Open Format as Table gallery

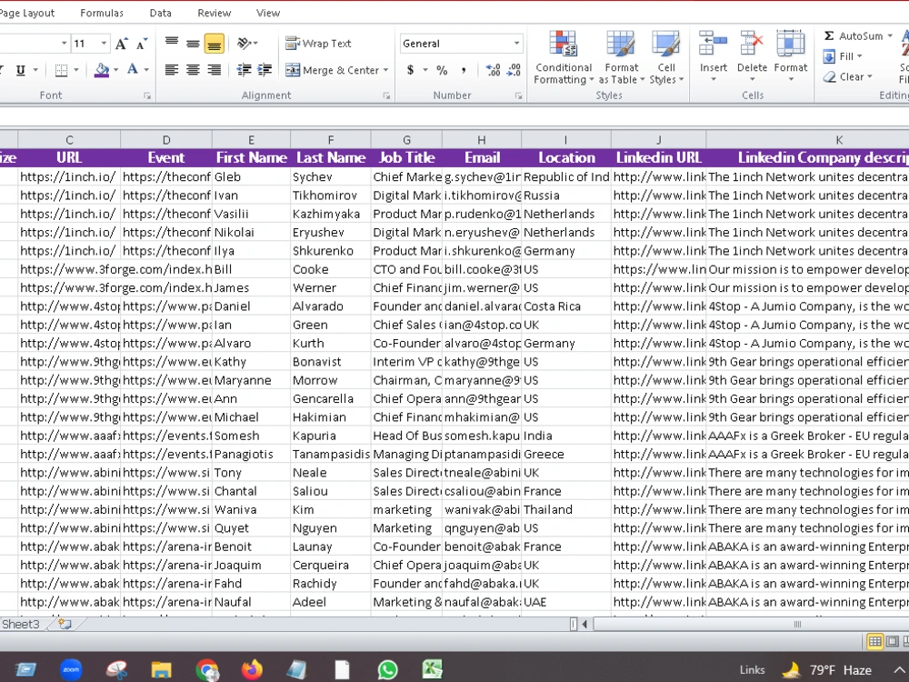tap(621, 56)
